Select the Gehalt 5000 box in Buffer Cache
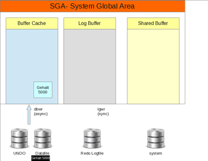208x161 pixels. point(43,90)
